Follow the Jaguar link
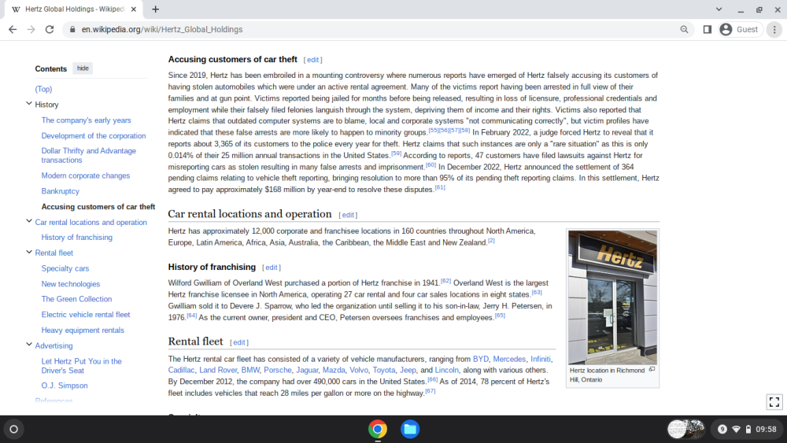787x443 pixels. [x=307, y=370]
